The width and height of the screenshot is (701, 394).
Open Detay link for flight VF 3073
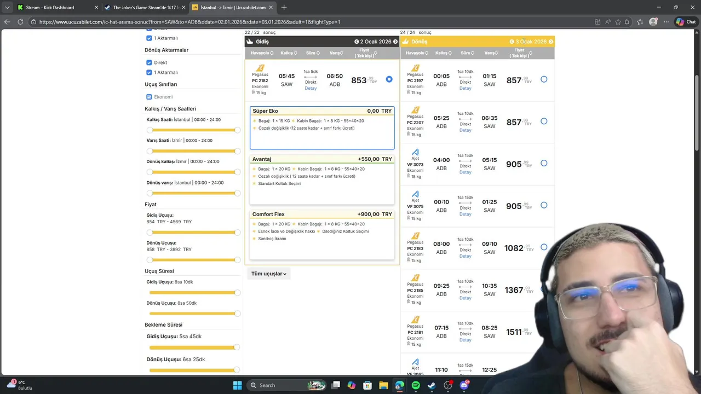pyautogui.click(x=466, y=172)
